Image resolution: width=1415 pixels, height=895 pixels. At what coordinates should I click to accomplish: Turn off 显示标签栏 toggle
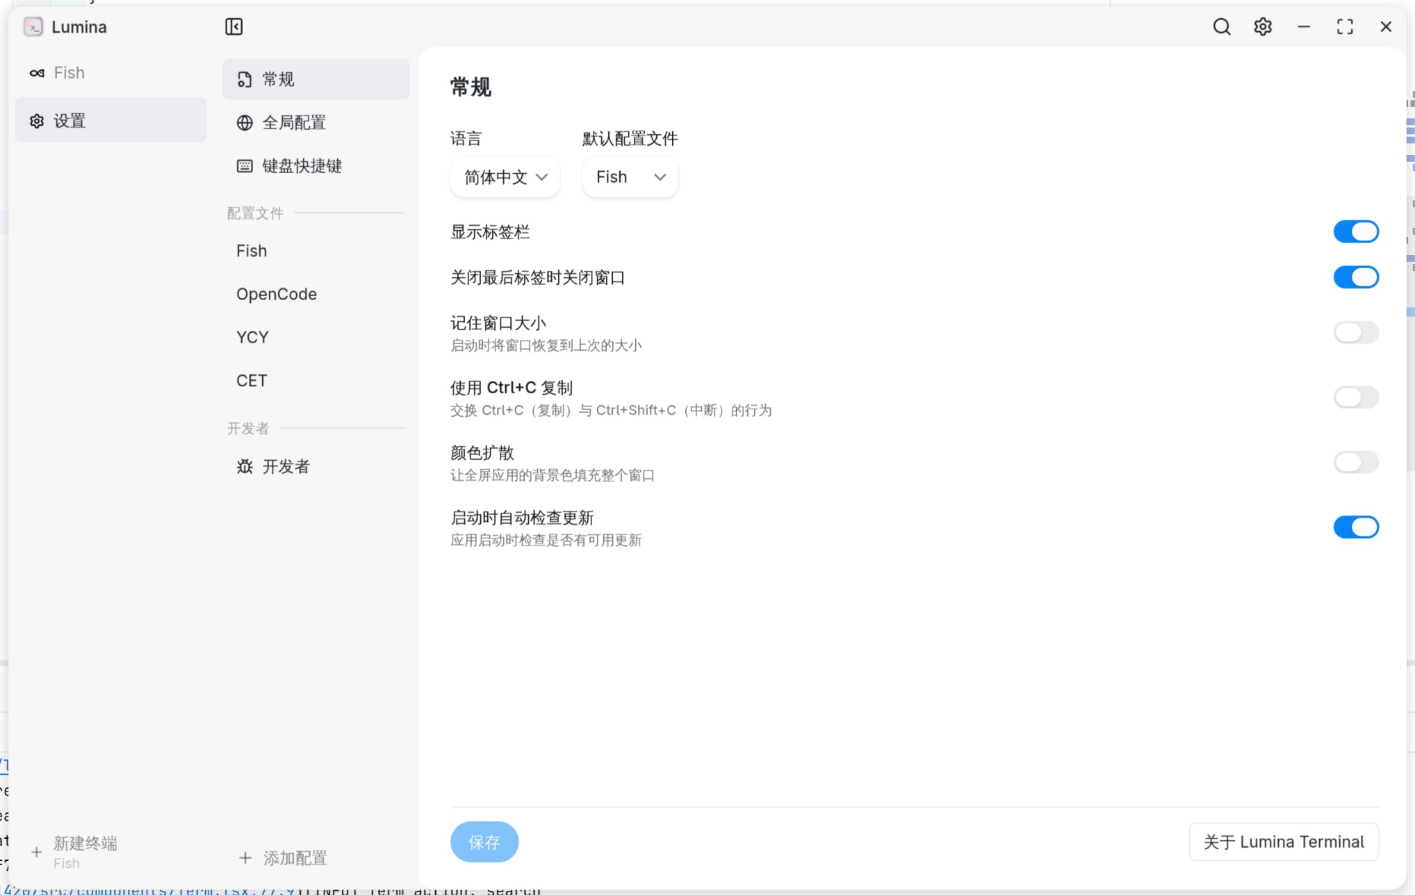click(1356, 232)
